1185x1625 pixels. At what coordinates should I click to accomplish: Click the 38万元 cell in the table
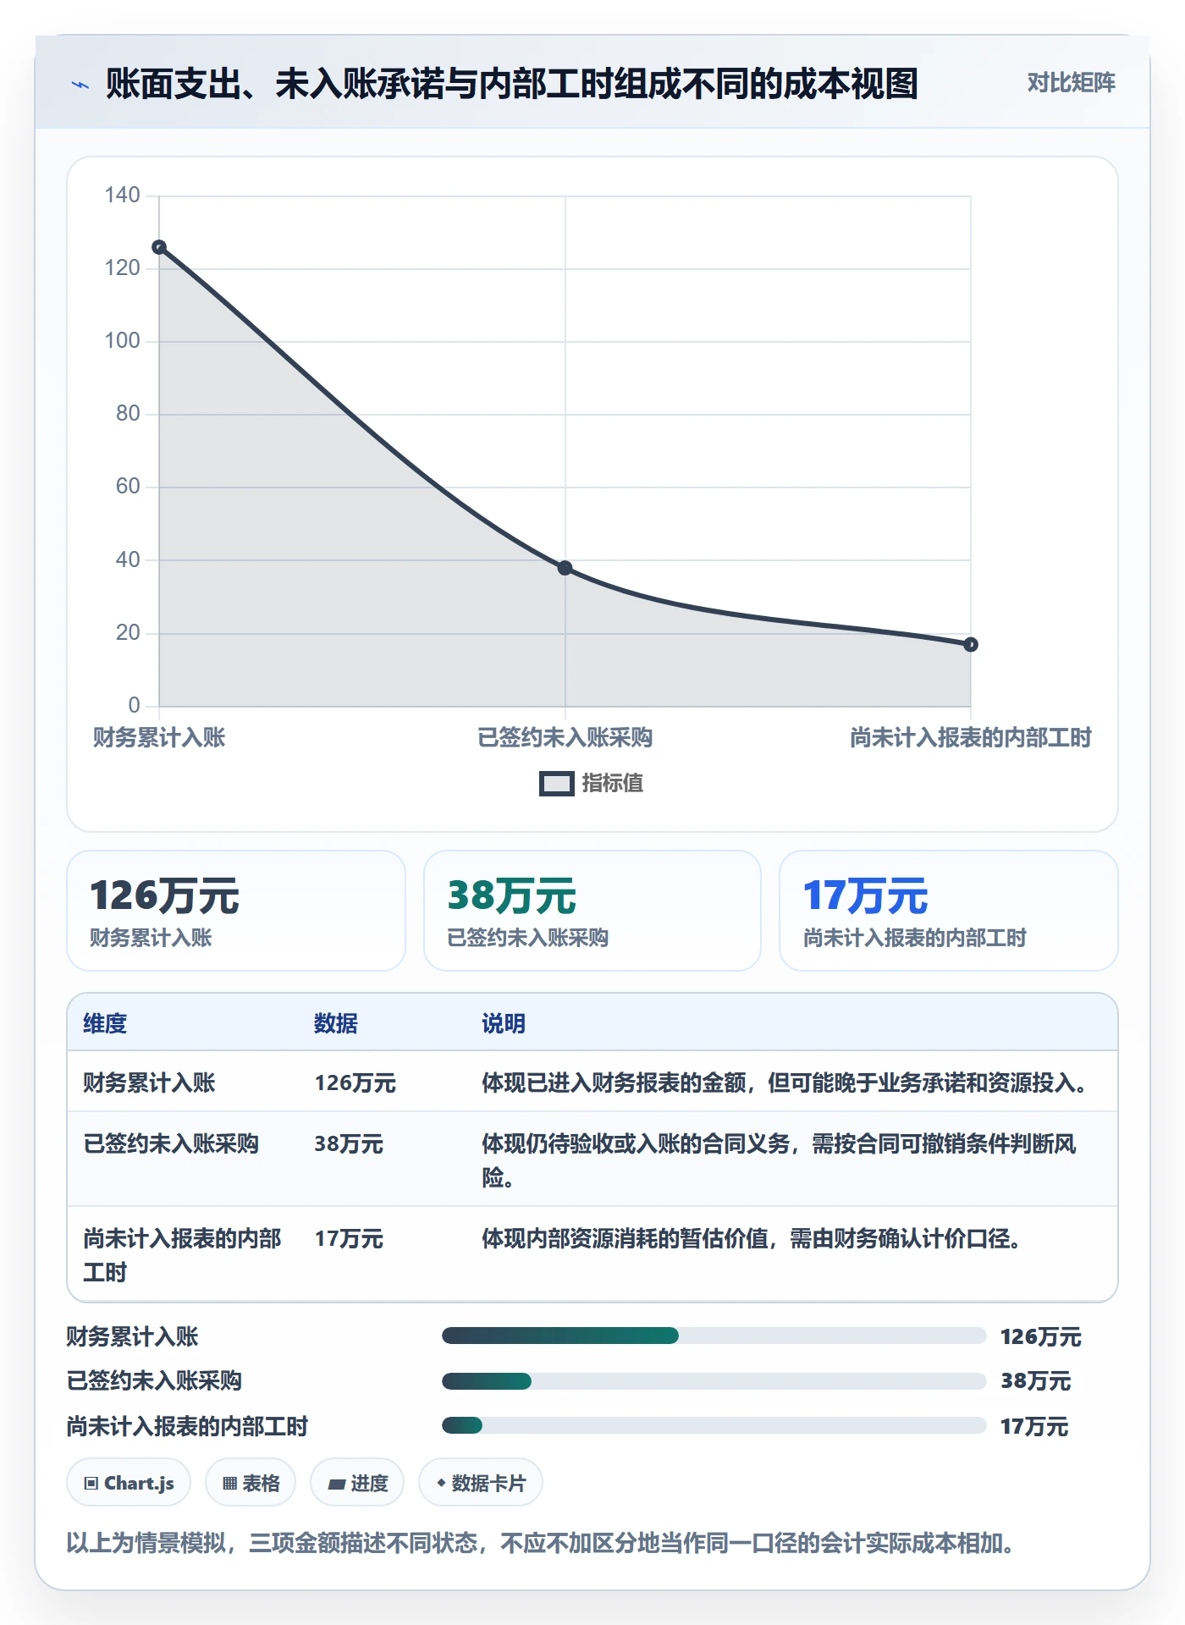click(x=349, y=1143)
